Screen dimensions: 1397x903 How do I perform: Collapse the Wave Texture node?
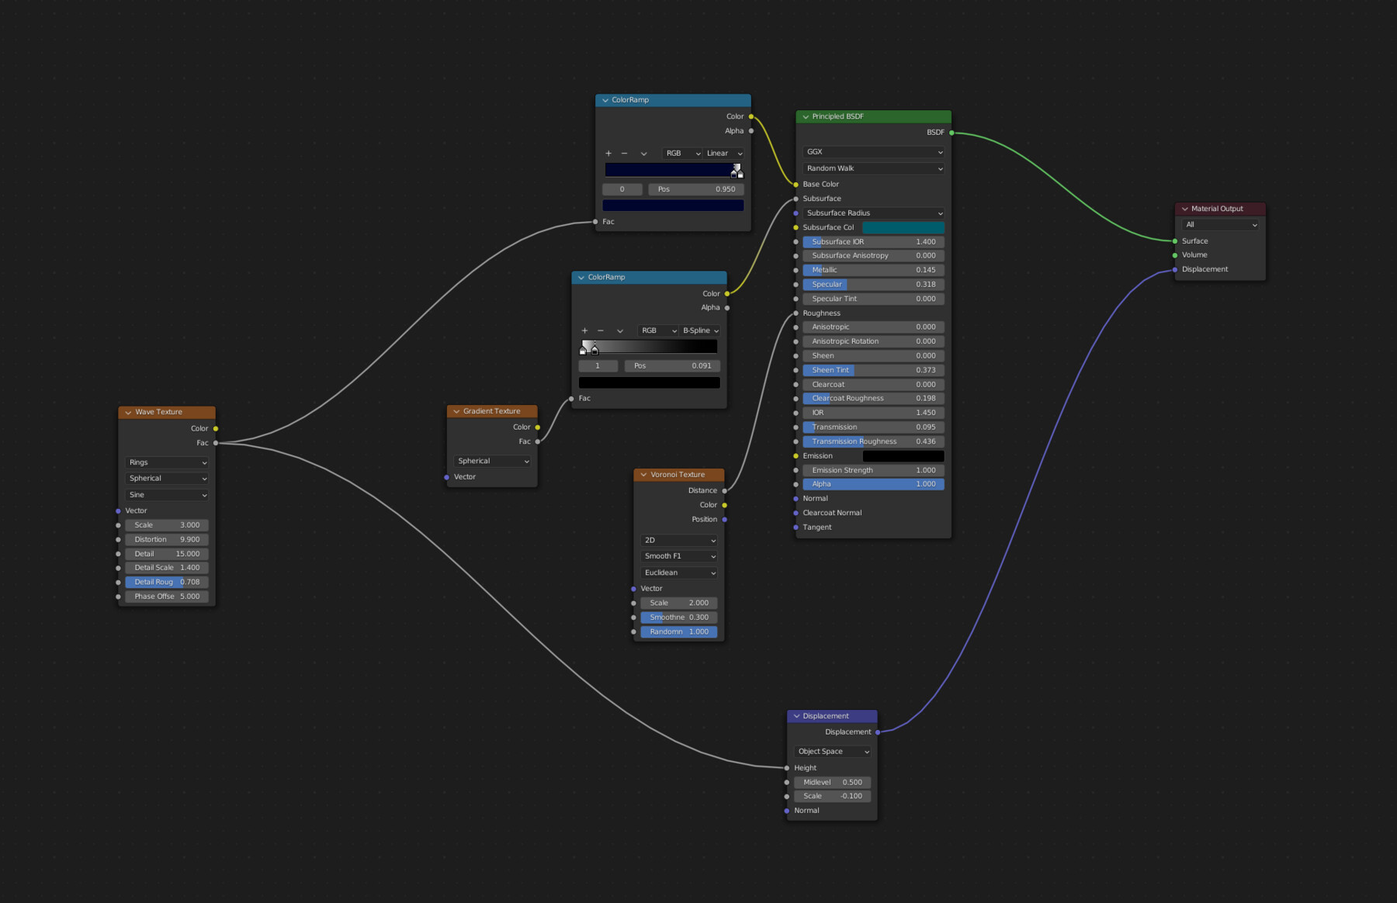[128, 413]
